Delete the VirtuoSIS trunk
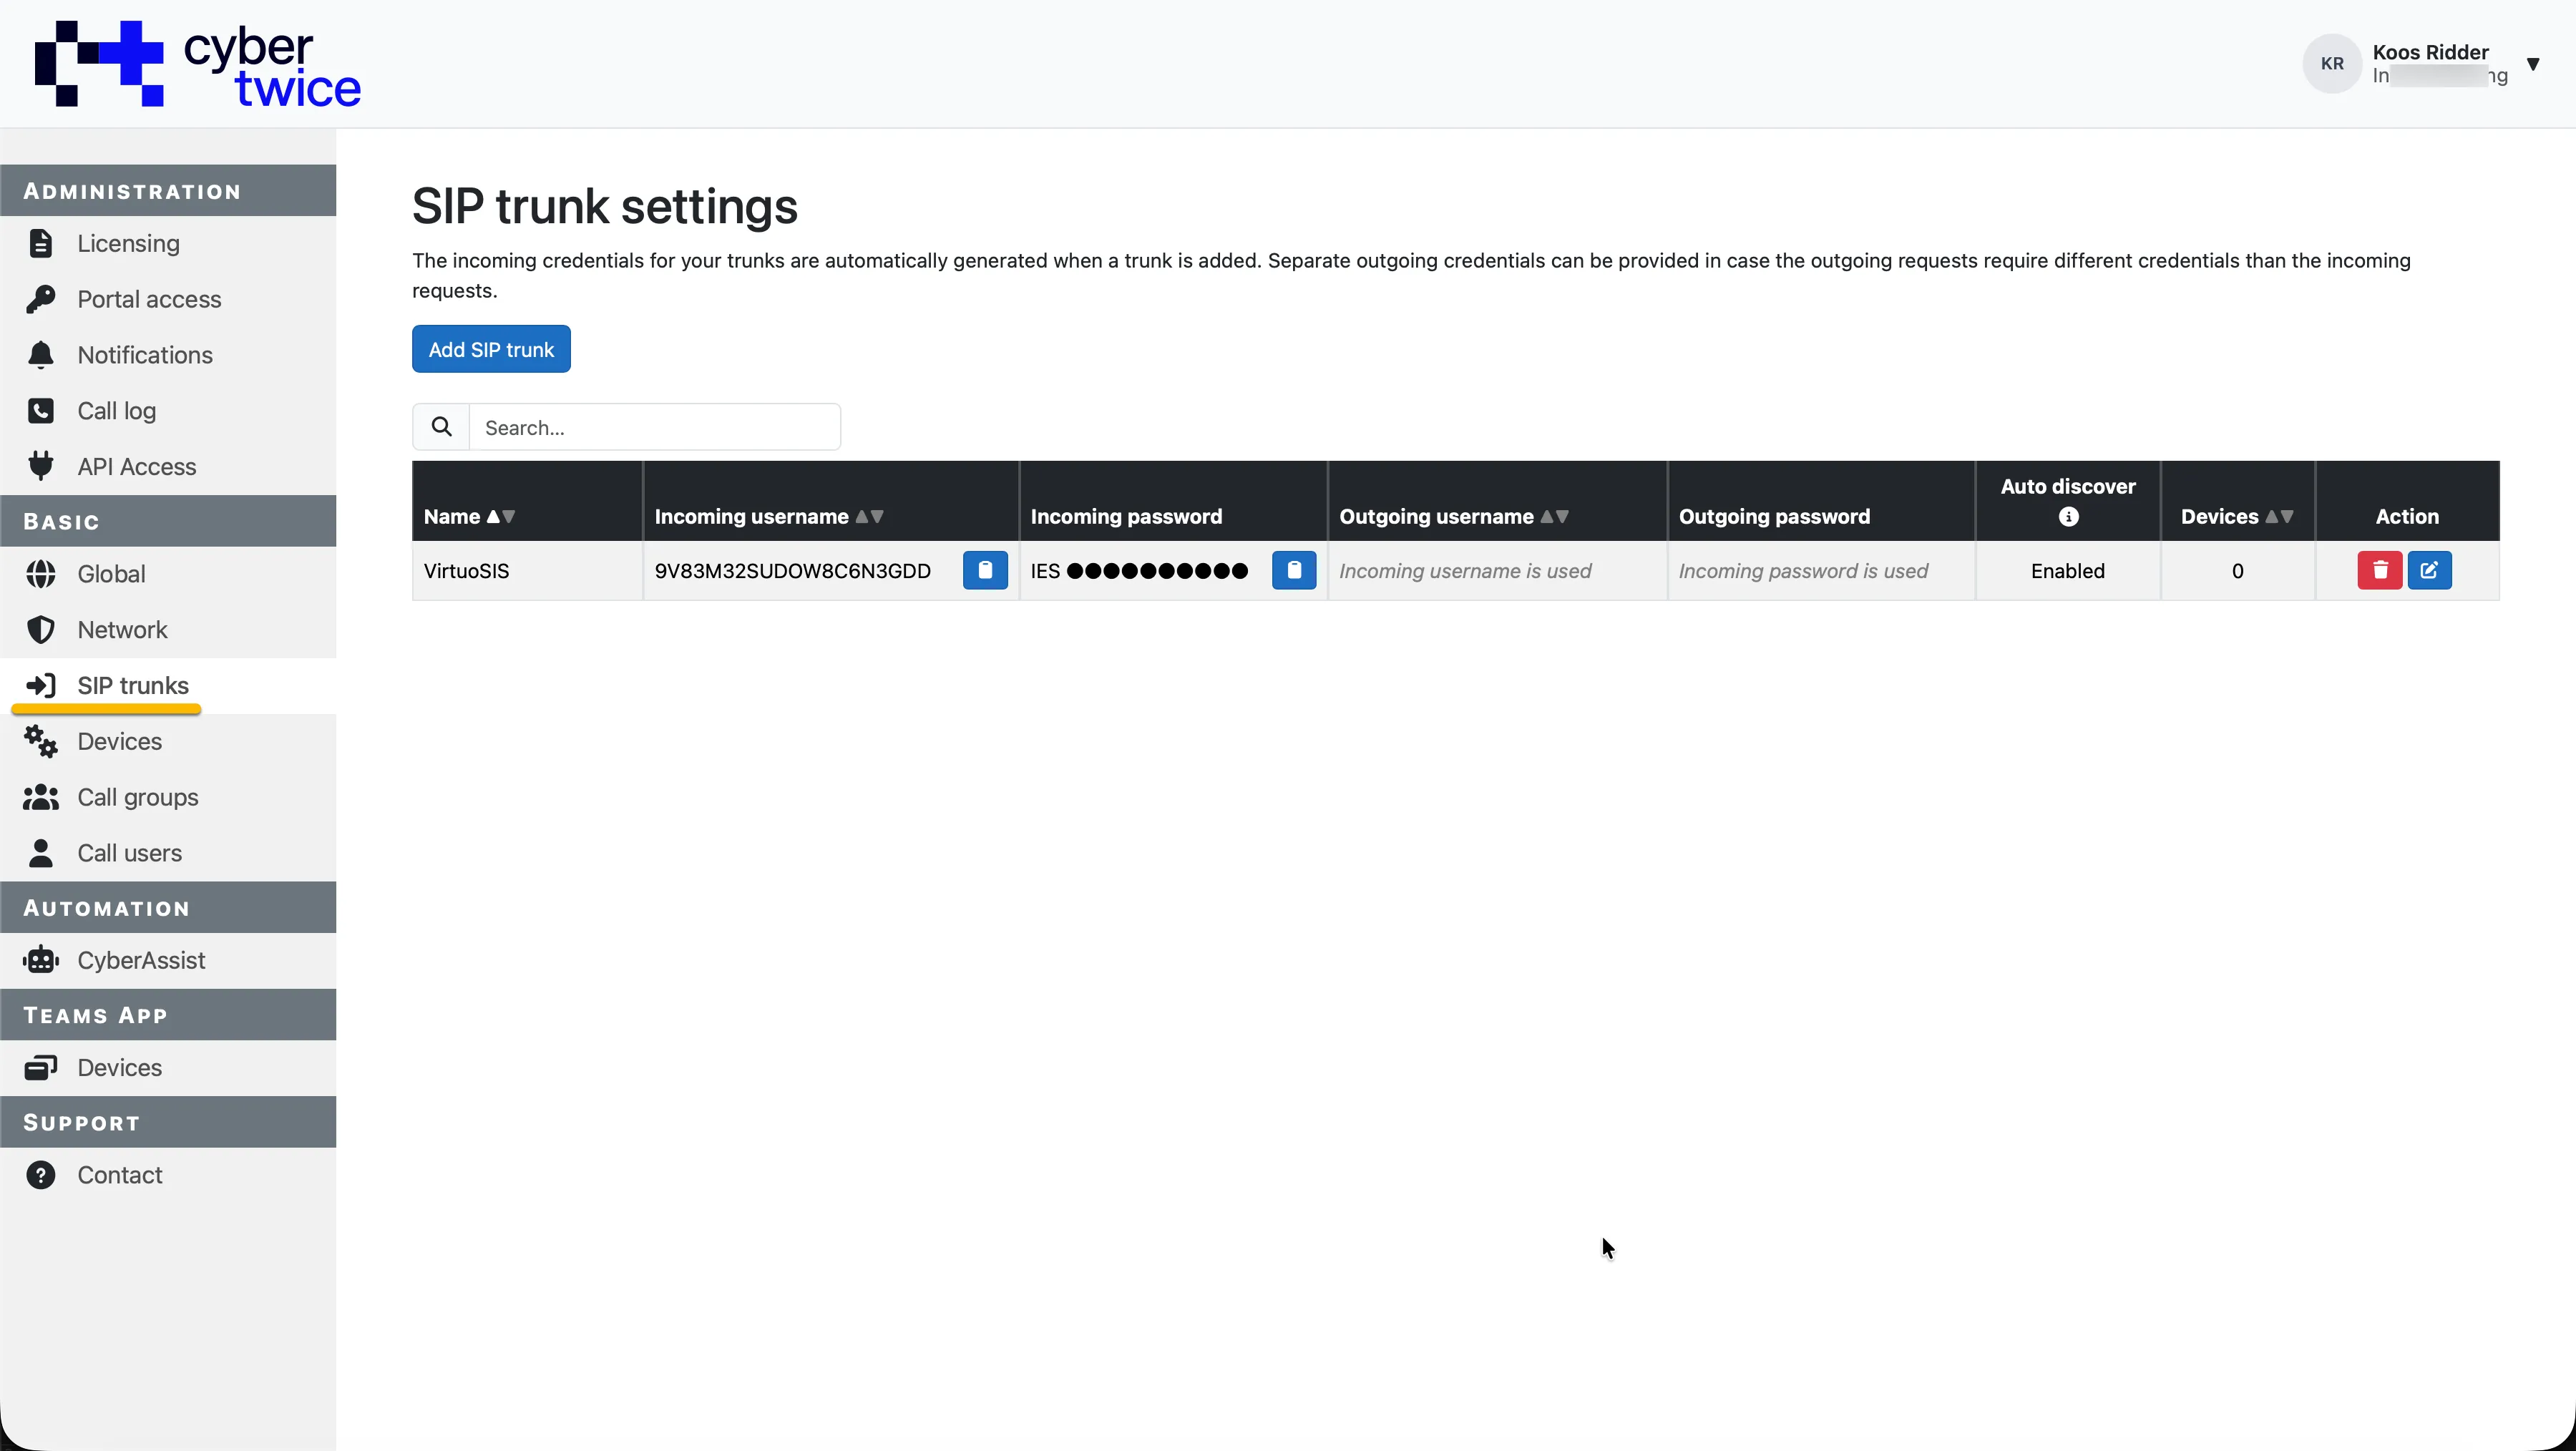Viewport: 2576px width, 1451px height. pyautogui.click(x=2380, y=570)
